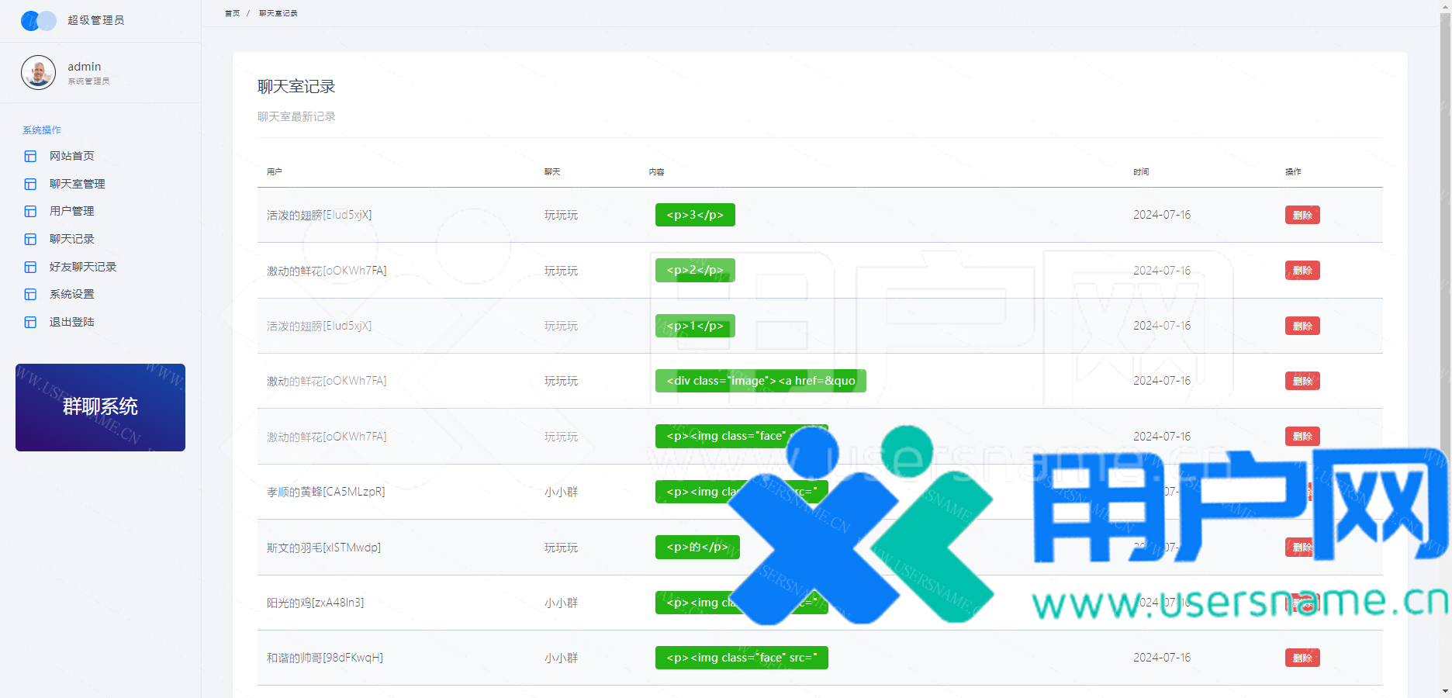The image size is (1452, 698).
Task: Click 首页 breadcrumb link
Action: [232, 13]
